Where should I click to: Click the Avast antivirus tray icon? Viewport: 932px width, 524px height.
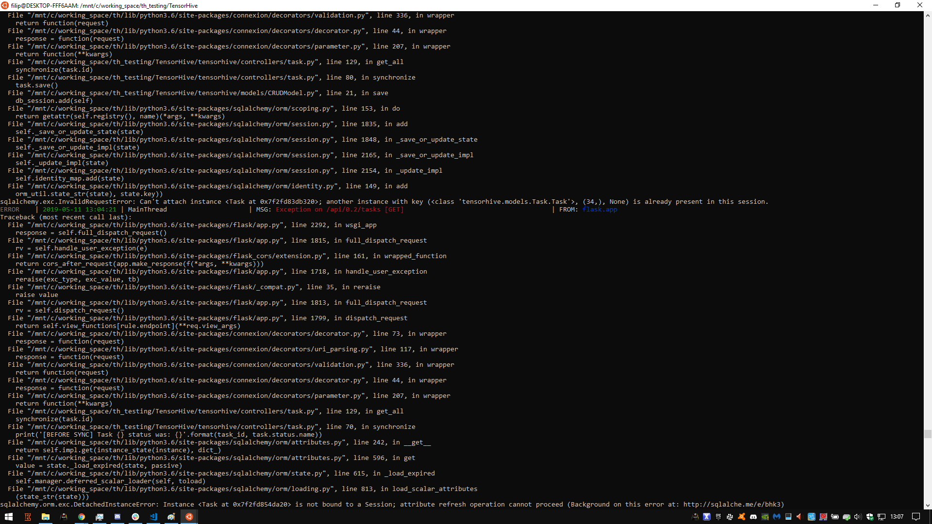point(742,517)
